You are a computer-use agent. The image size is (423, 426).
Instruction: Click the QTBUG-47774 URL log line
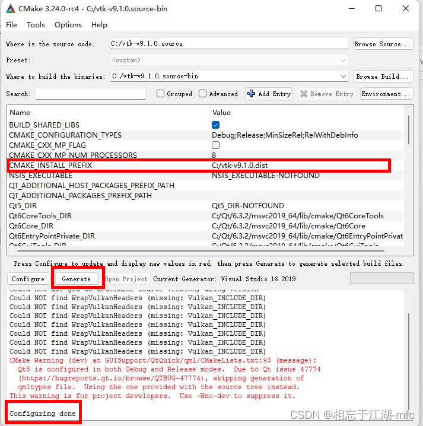click(x=161, y=378)
